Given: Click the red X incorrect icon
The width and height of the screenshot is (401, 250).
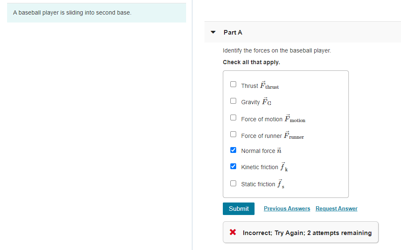Looking at the screenshot, I should click(233, 232).
